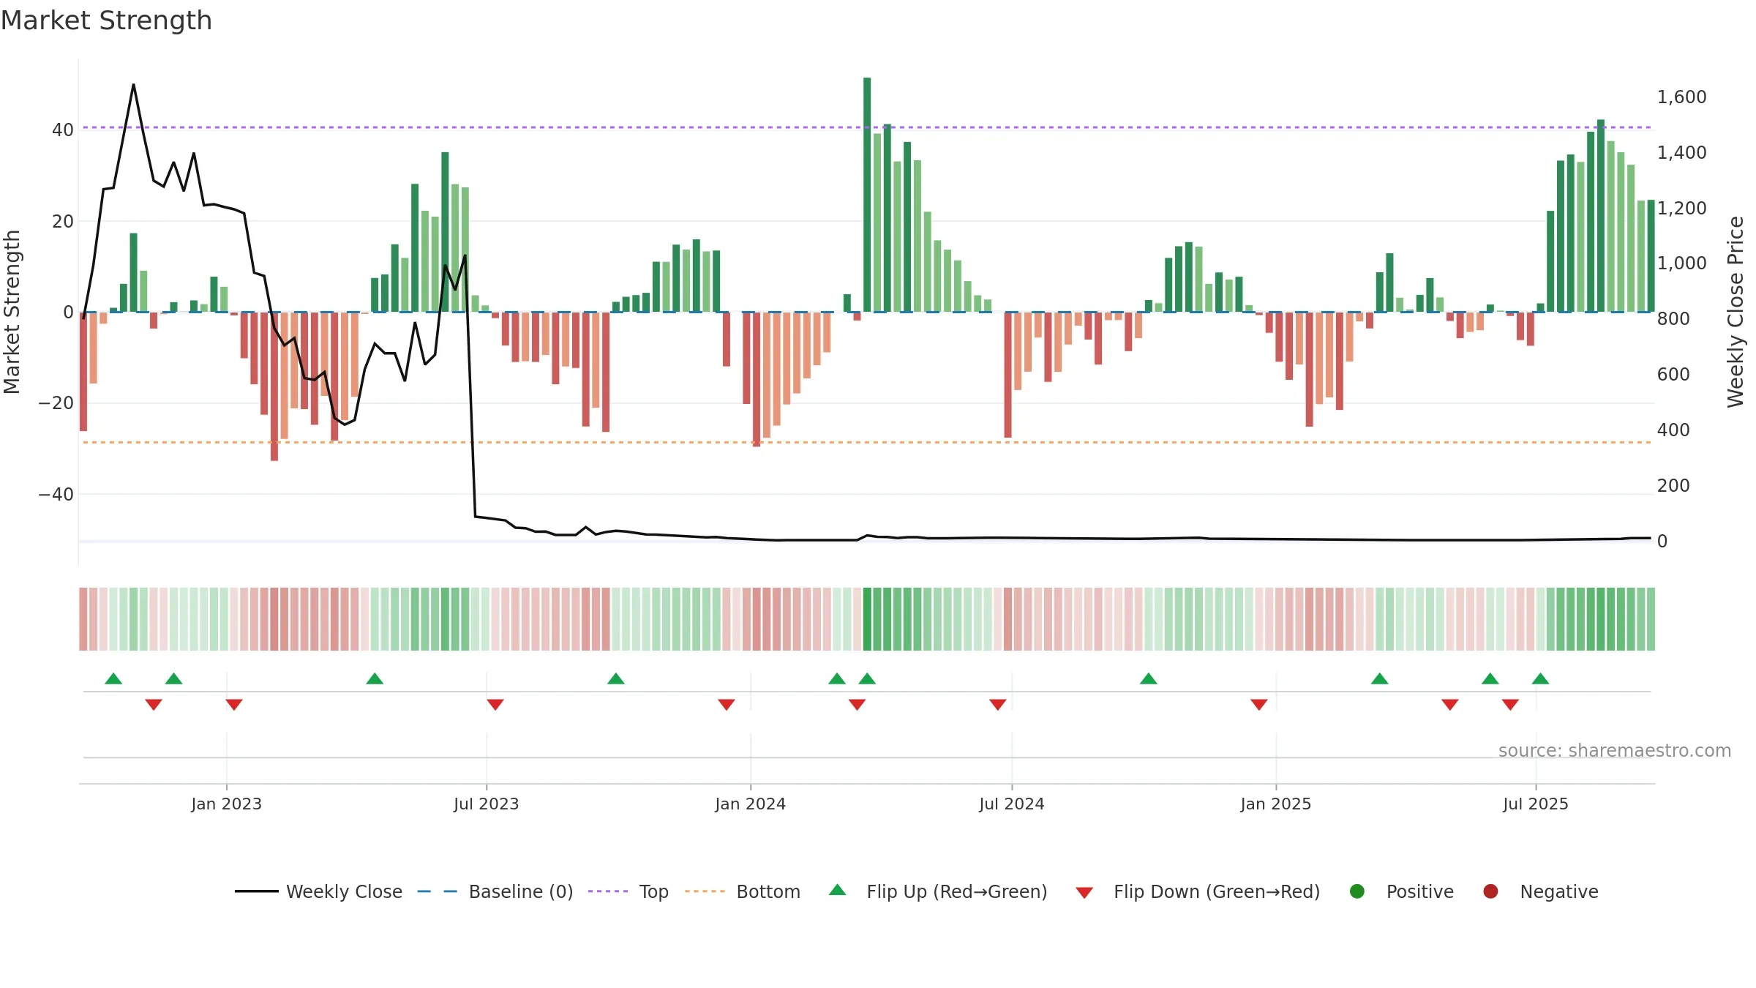Click flip-up marker between Jul 2024 and Jan 2025
This screenshot has height=988, width=1756.
tap(1149, 678)
